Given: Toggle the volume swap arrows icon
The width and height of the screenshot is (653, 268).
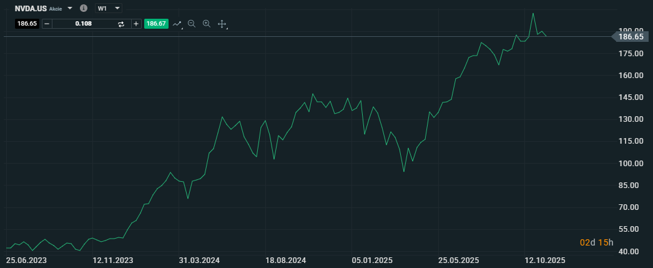Looking at the screenshot, I should coord(121,24).
